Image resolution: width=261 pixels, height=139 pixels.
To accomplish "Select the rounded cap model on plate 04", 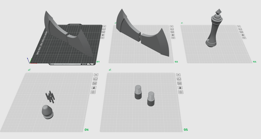I will click(x=47, y=112).
